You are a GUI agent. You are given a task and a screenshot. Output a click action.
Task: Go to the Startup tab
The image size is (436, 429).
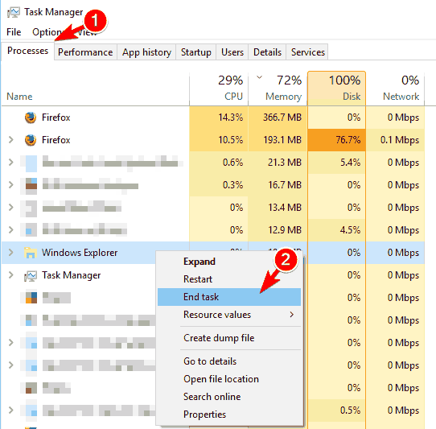pyautogui.click(x=196, y=52)
